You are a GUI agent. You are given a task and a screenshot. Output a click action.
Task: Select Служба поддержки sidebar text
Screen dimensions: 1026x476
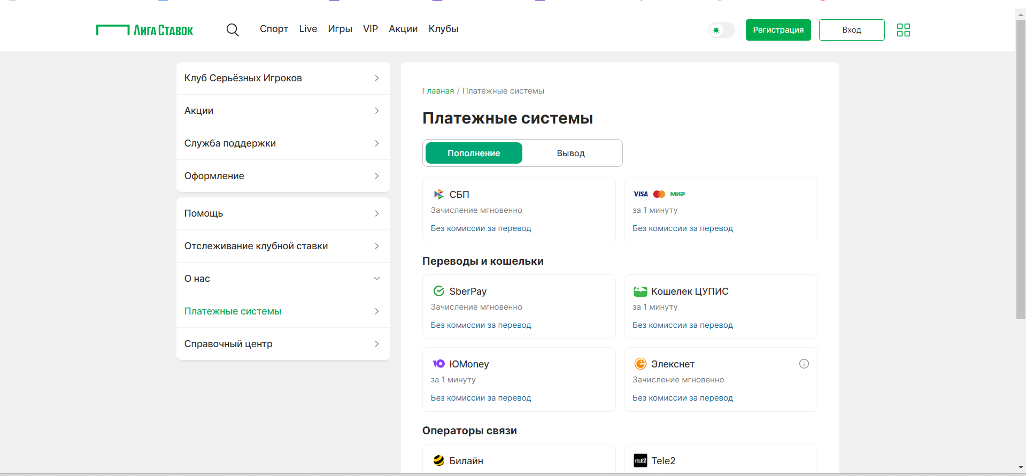pos(230,143)
